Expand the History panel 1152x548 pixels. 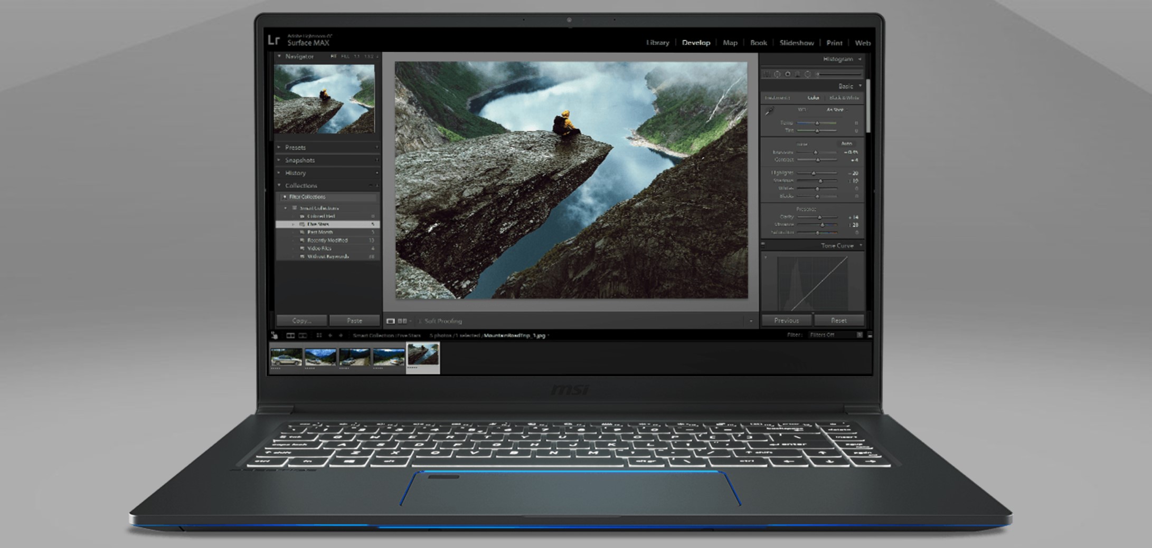click(279, 172)
